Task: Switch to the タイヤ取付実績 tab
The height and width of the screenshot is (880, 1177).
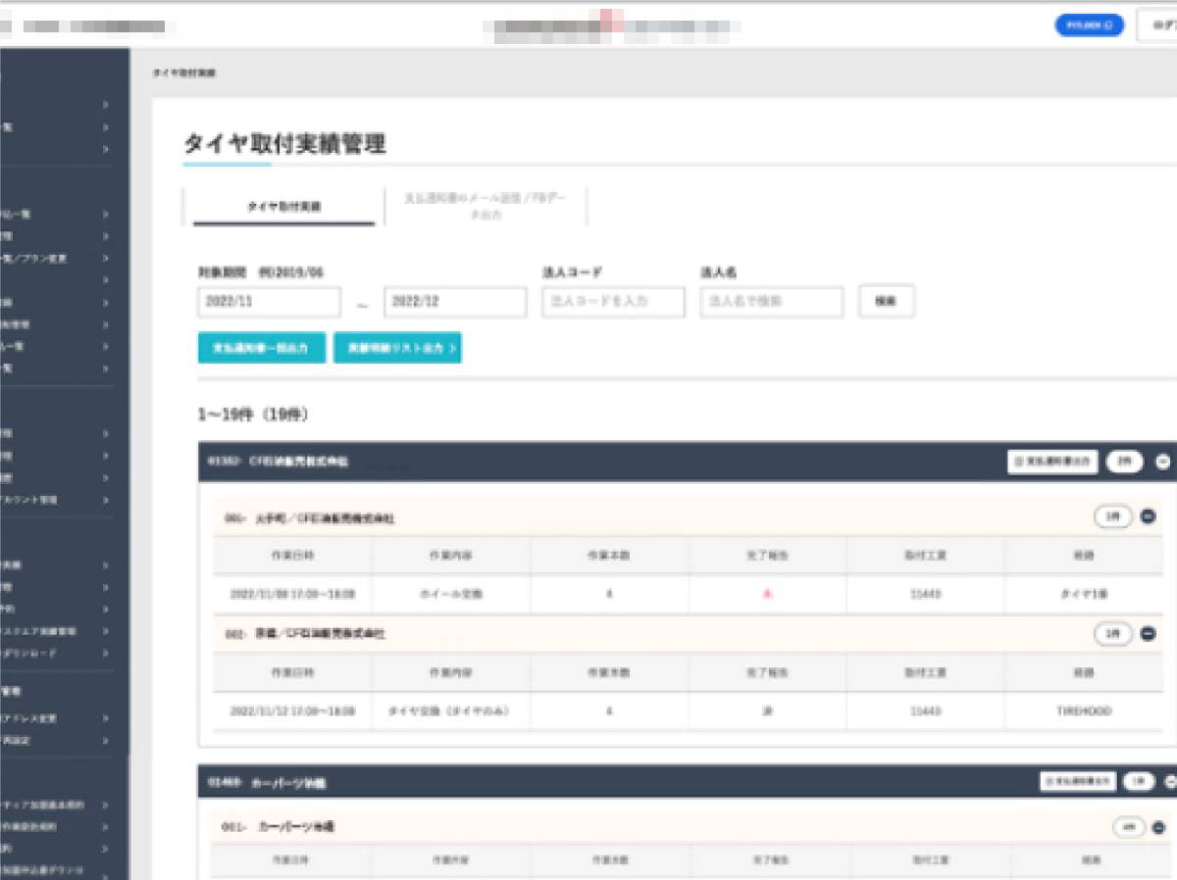Action: (283, 207)
